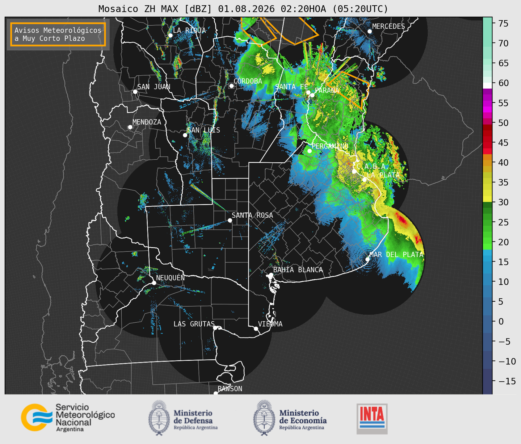Click the Ministerio de Defensa emblem
Screen dimensions: 521x444
[x=159, y=418]
